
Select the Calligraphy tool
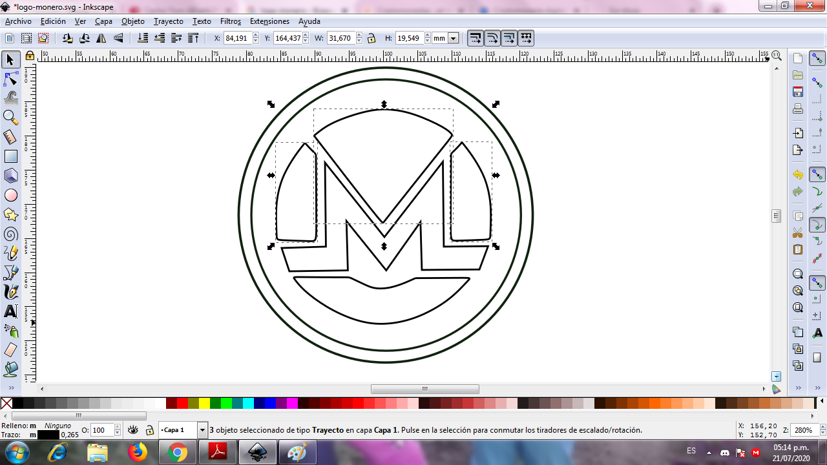click(10, 292)
